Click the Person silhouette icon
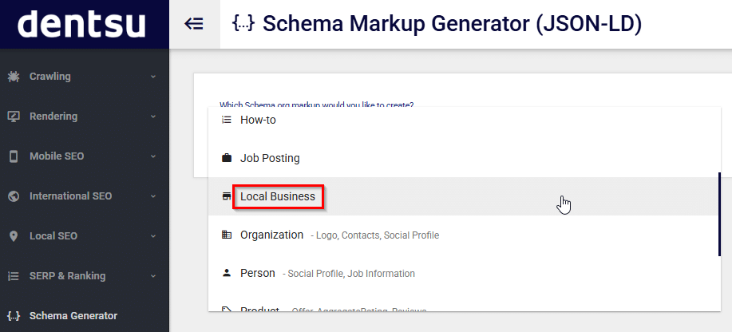 tap(227, 273)
